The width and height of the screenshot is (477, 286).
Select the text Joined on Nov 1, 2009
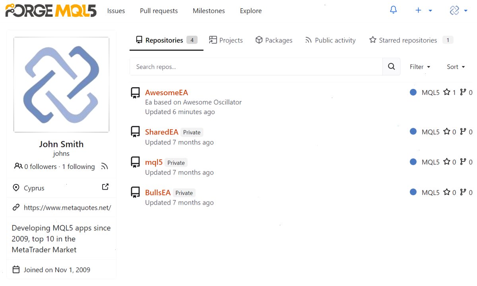pyautogui.click(x=57, y=270)
